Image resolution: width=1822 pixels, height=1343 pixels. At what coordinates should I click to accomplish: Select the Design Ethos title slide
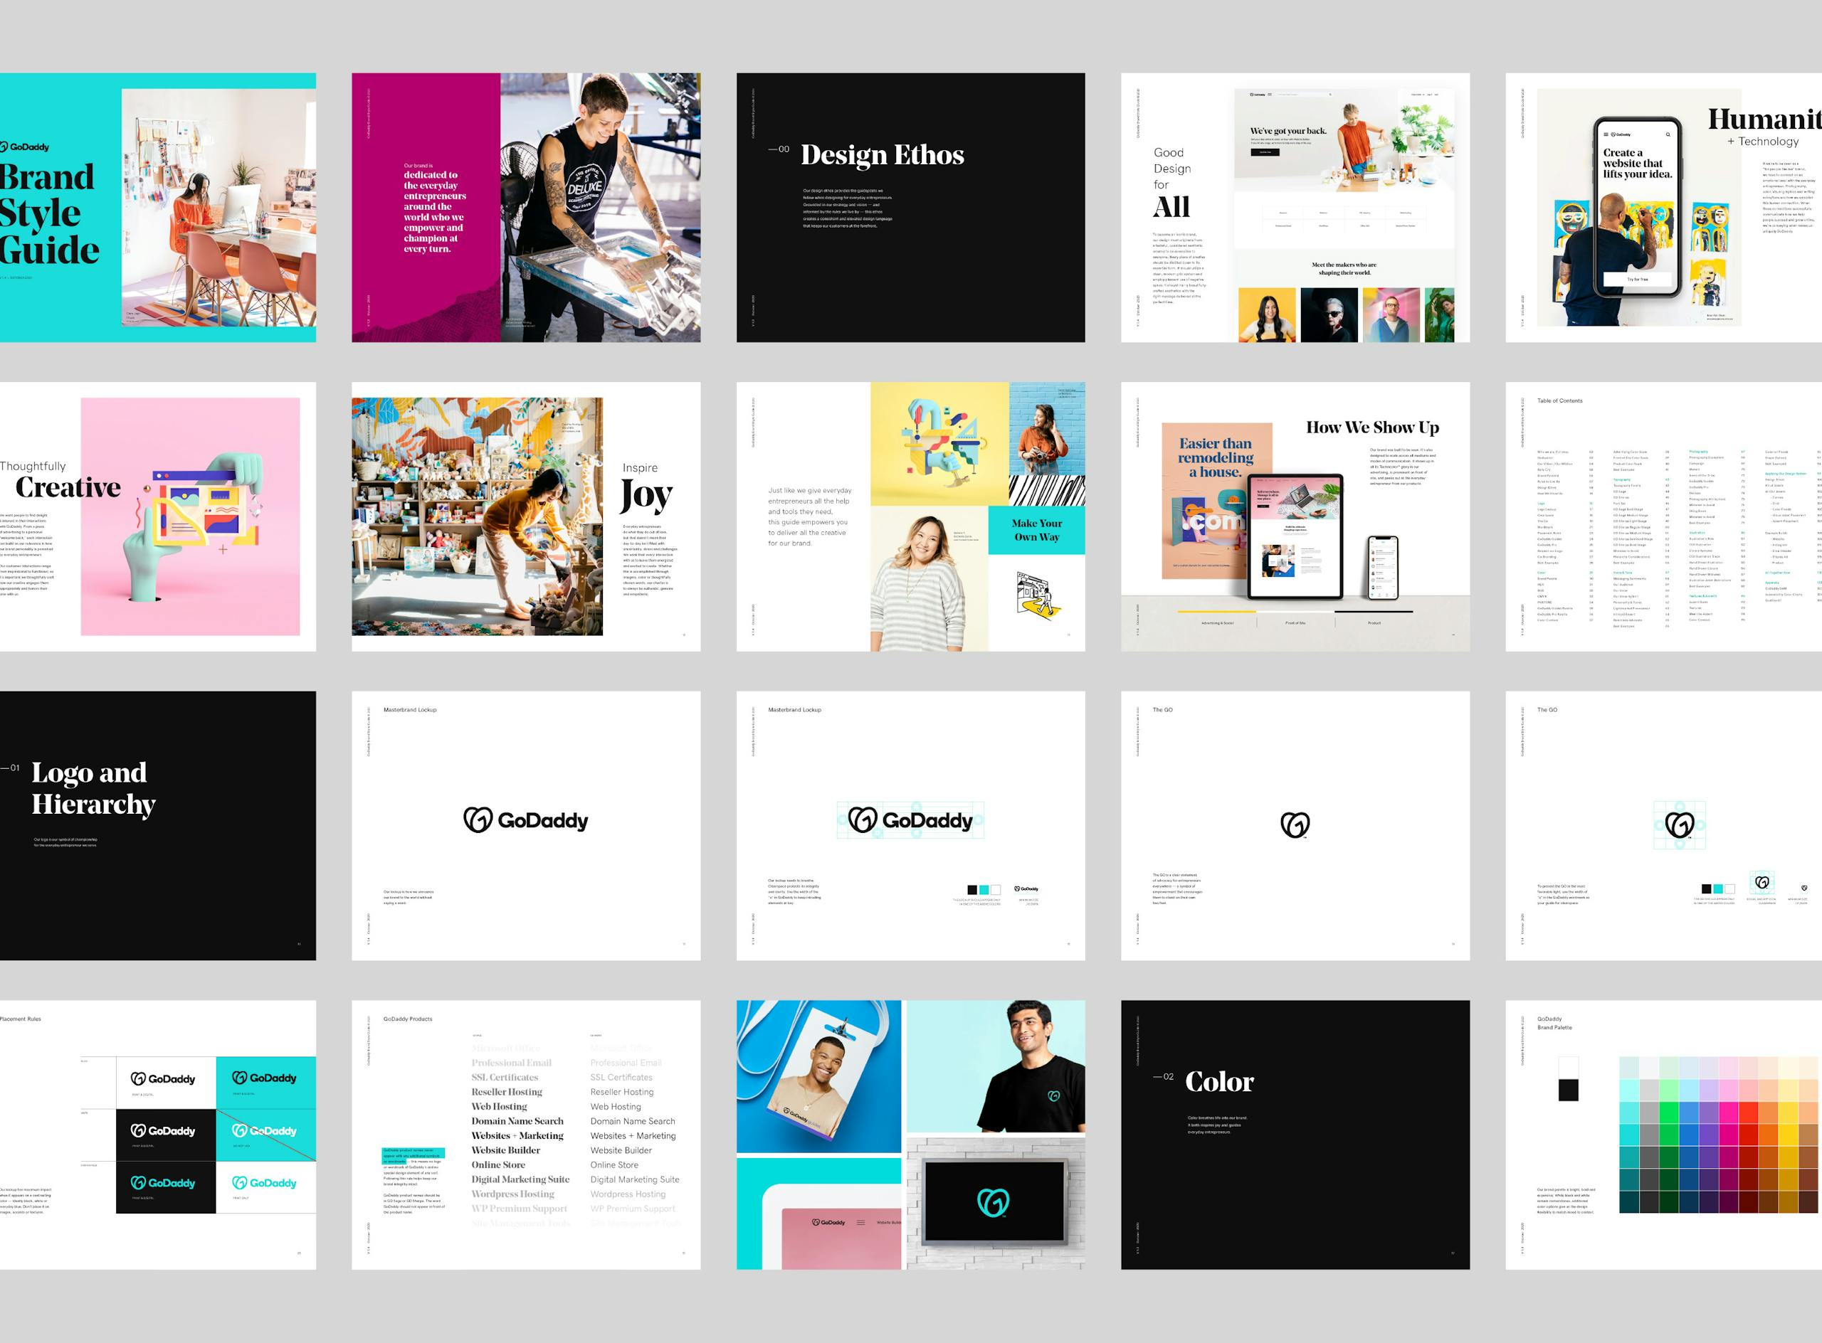910,207
